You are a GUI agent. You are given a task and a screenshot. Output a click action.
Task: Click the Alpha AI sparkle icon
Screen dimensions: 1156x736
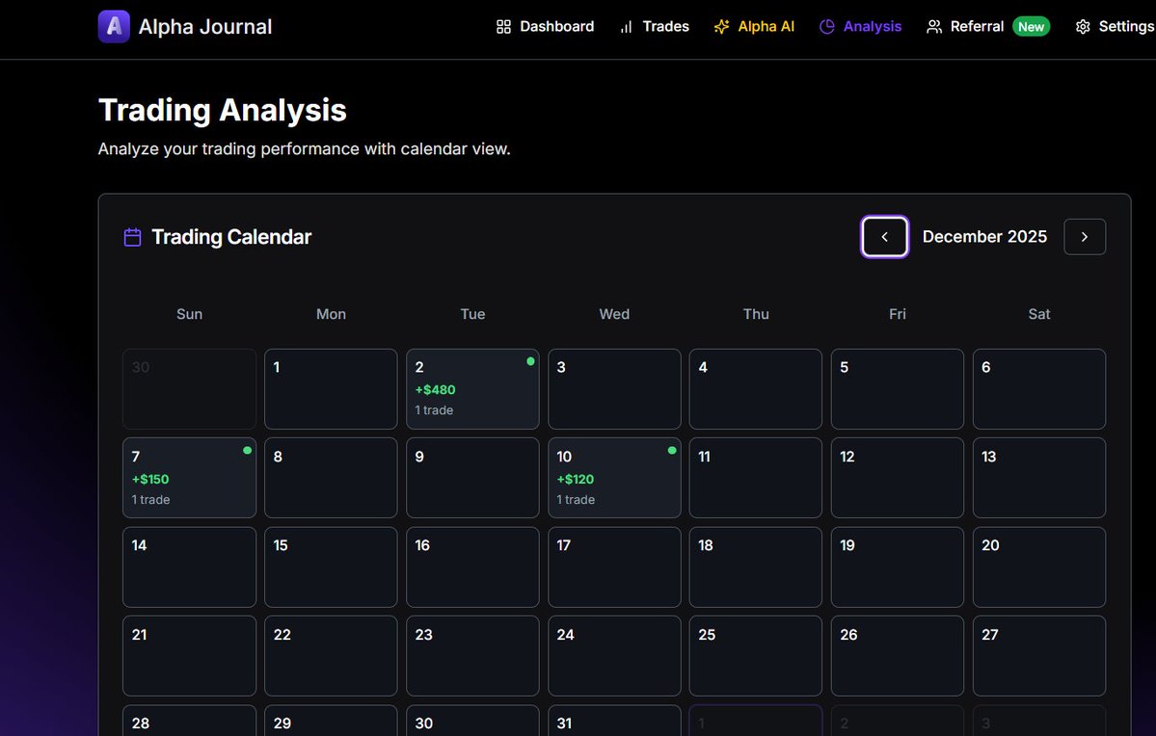722,27
